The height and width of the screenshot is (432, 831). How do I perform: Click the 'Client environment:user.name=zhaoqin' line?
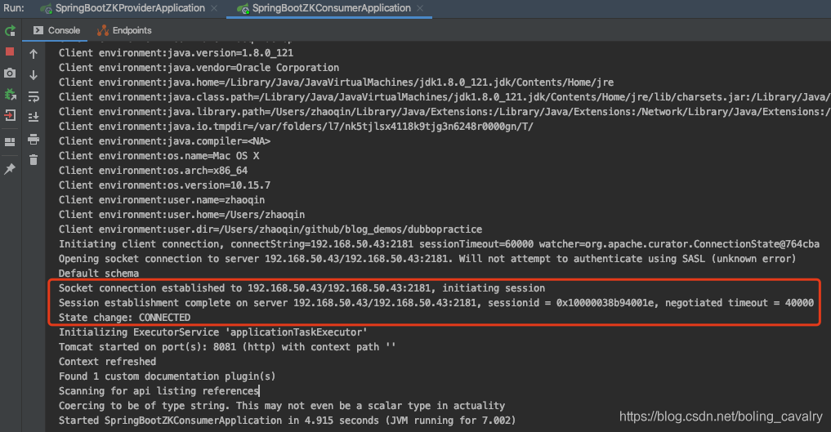162,199
